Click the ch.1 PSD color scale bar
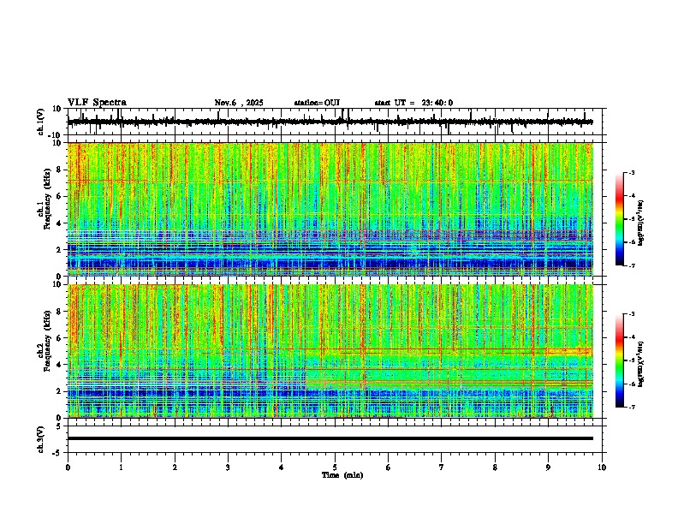678x524 pixels. pos(620,219)
